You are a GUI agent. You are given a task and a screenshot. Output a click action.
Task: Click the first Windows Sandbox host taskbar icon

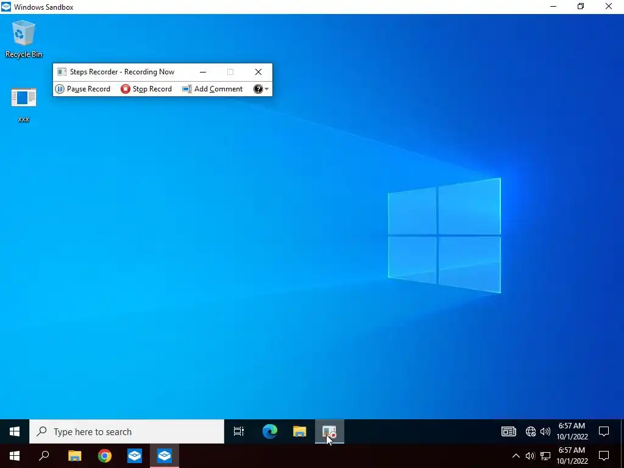pyautogui.click(x=135, y=456)
